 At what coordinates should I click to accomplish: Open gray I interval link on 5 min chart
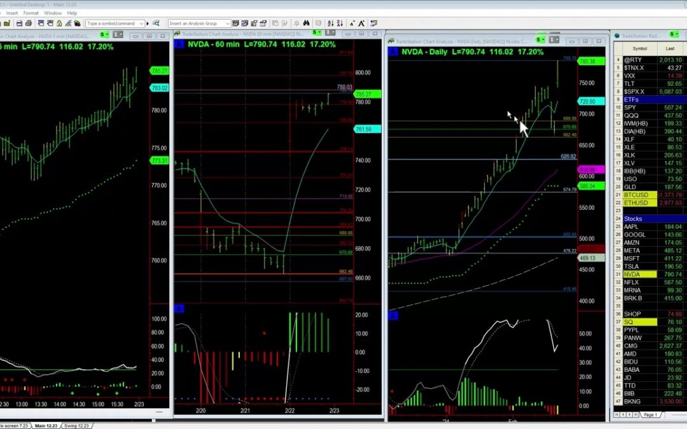(x=118, y=34)
